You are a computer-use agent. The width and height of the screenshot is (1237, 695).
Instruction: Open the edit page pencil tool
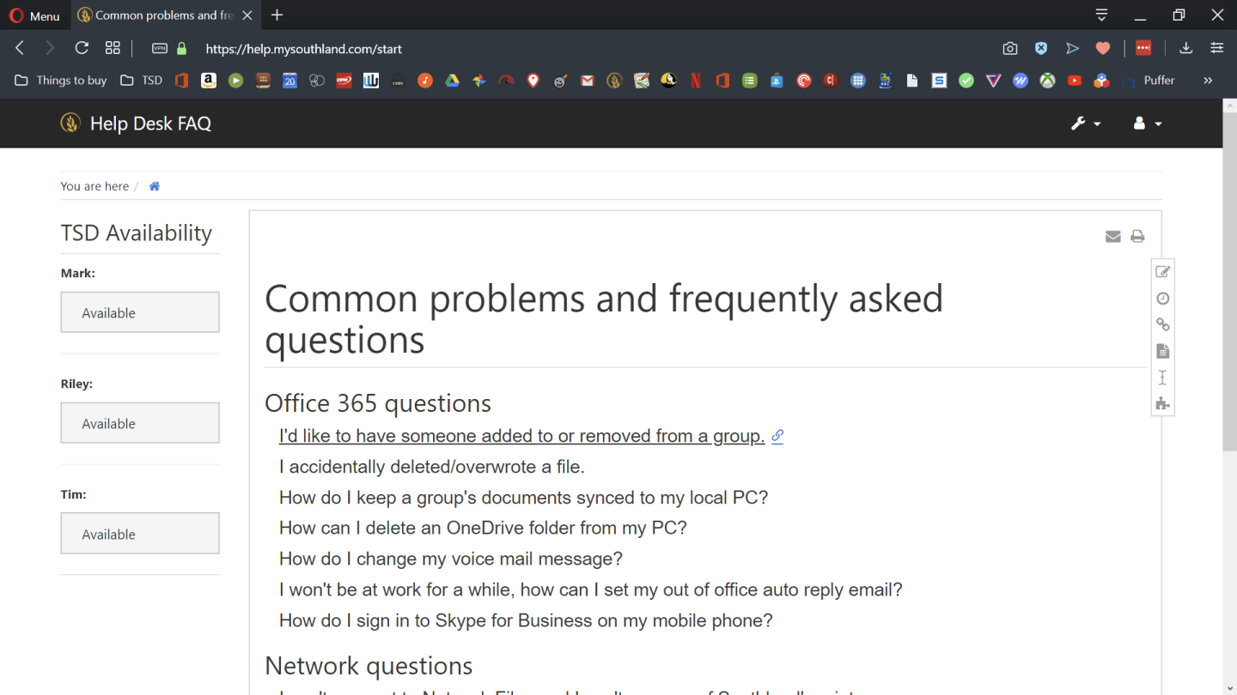pos(1162,272)
